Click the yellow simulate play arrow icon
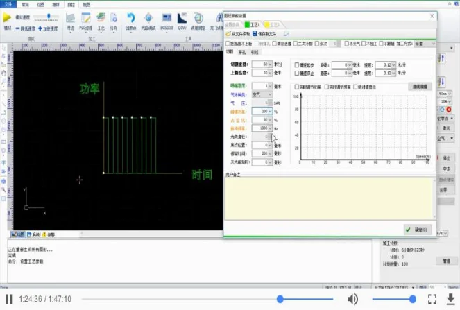 [x=8, y=17]
